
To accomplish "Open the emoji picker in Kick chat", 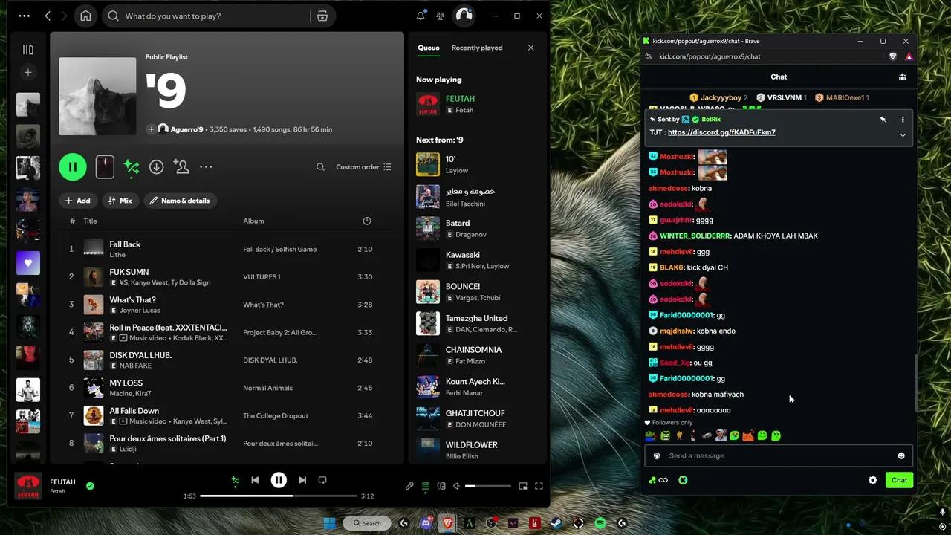I will click(x=901, y=455).
